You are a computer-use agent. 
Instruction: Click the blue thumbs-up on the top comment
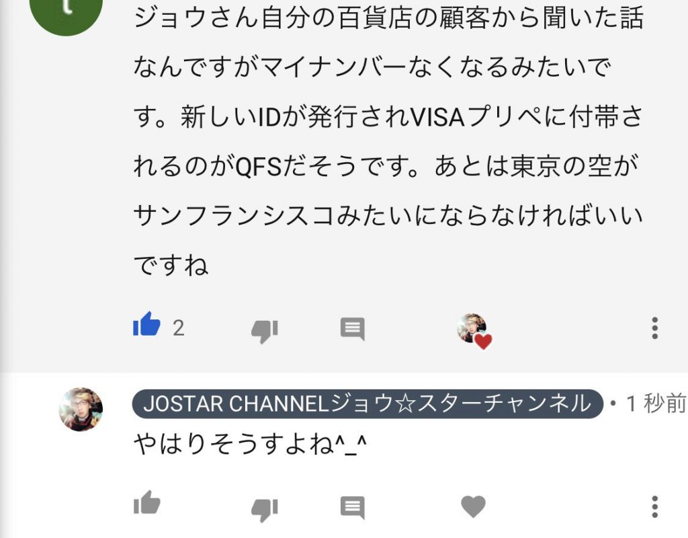(x=146, y=324)
